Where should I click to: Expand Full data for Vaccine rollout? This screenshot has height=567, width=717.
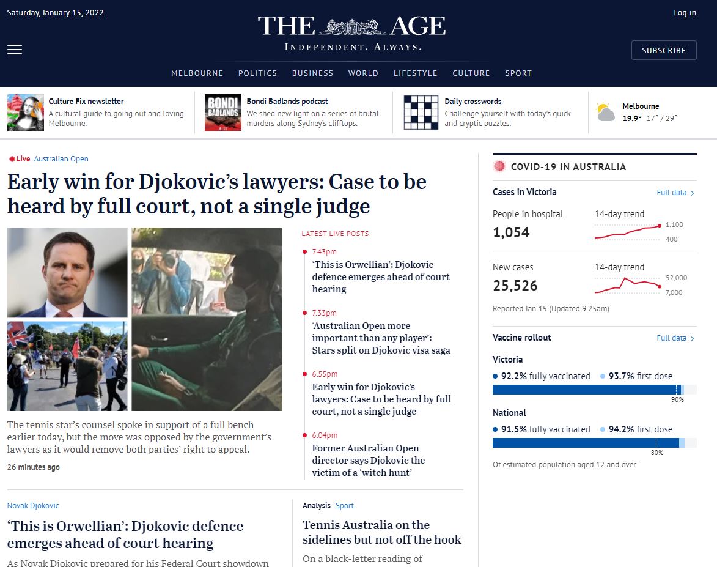(675, 338)
